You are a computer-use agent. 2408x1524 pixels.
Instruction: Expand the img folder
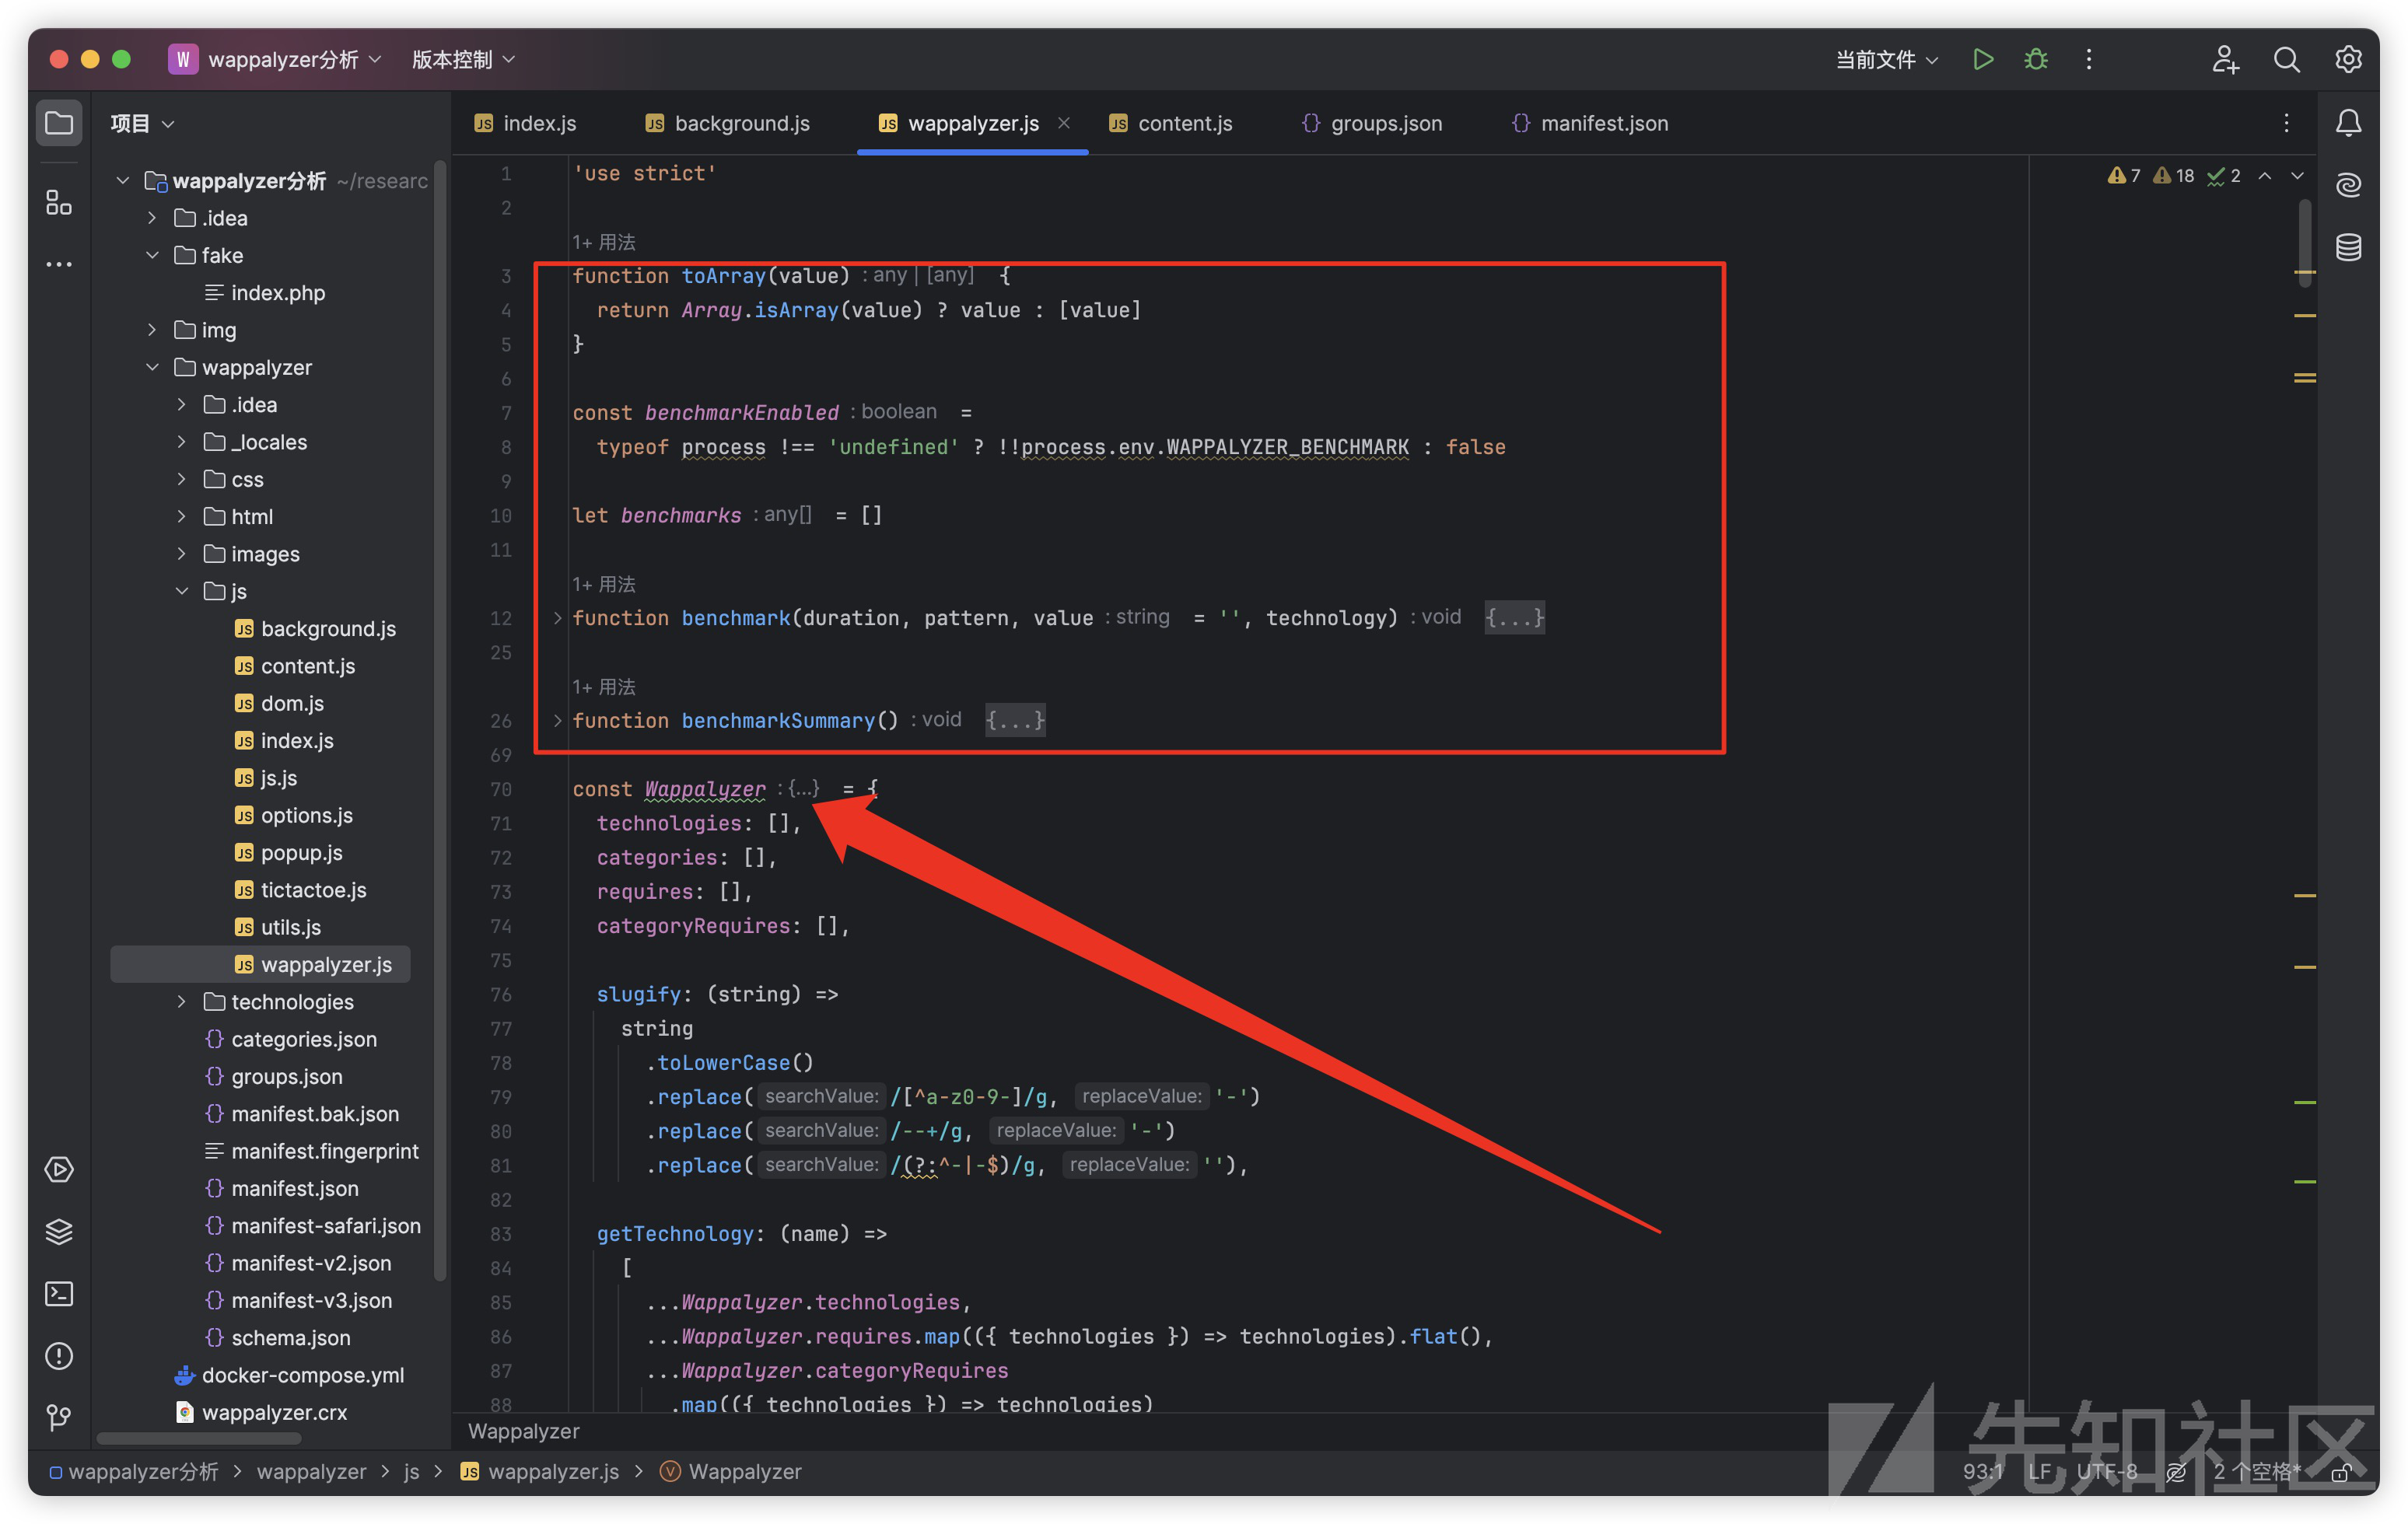[152, 330]
